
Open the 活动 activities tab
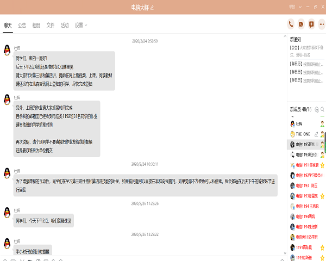[x=65, y=26]
